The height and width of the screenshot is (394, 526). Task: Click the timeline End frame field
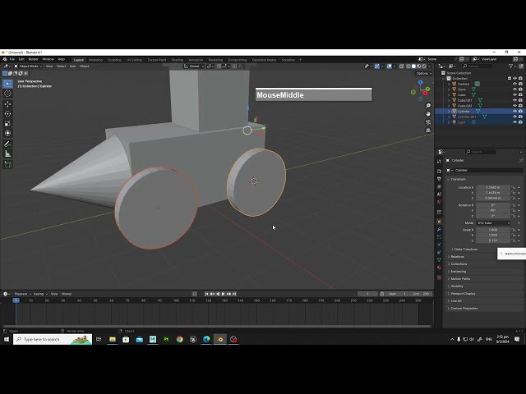(x=422, y=294)
